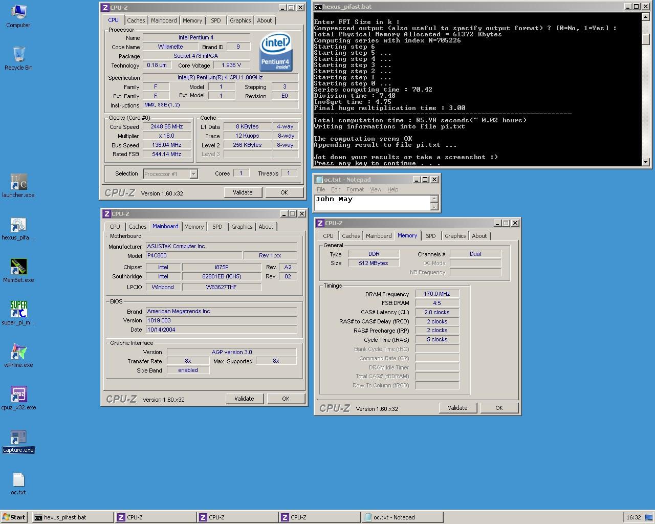Click Validate in Mainboard window
655x524 pixels.
coord(244,399)
